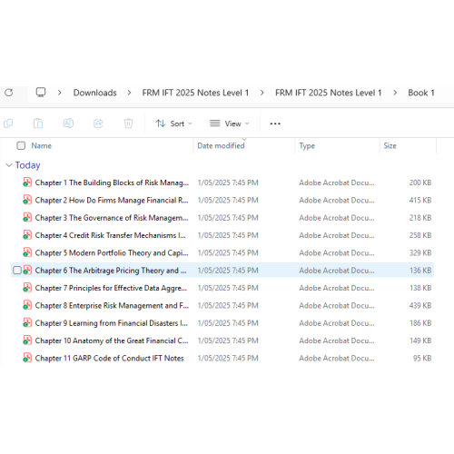454x454 pixels.
Task: Expand the chevron after Downloads breadcrumb
Action: (129, 93)
